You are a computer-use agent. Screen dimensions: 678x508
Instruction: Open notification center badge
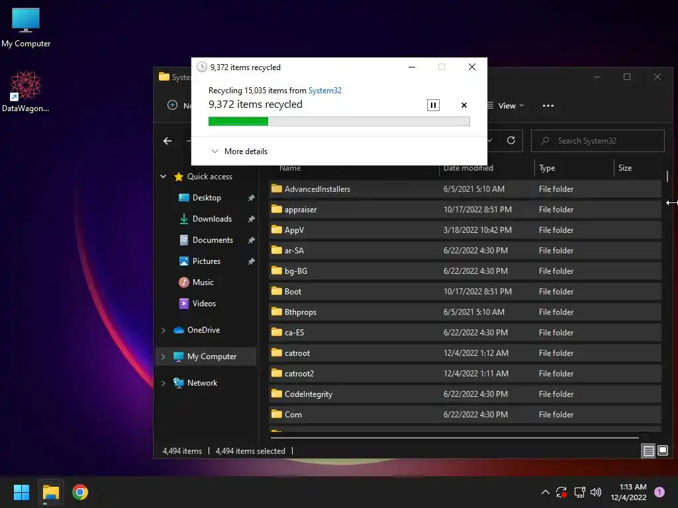pos(659,492)
